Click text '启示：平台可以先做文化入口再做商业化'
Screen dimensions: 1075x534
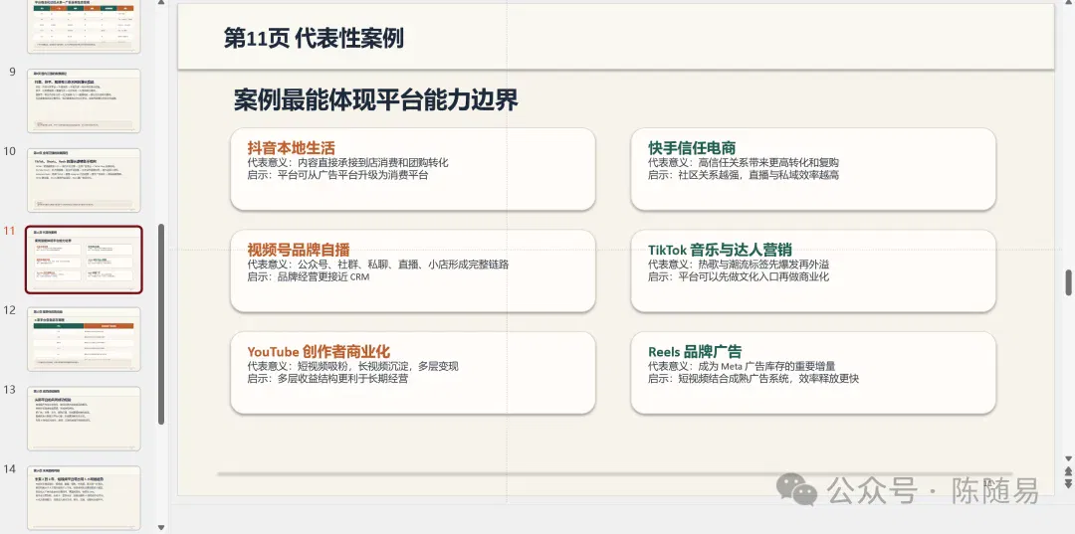coord(739,276)
